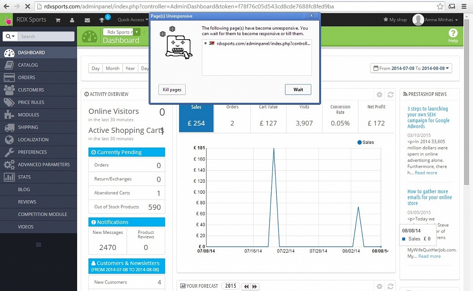Open the date range picker dropdown
The width and height of the screenshot is (473, 291).
411,68
